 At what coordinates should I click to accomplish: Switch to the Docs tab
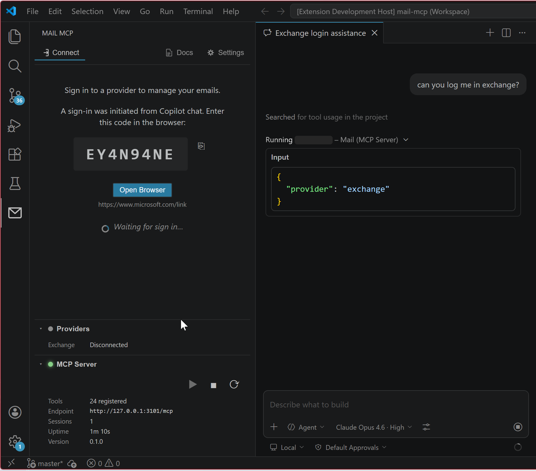pos(179,52)
